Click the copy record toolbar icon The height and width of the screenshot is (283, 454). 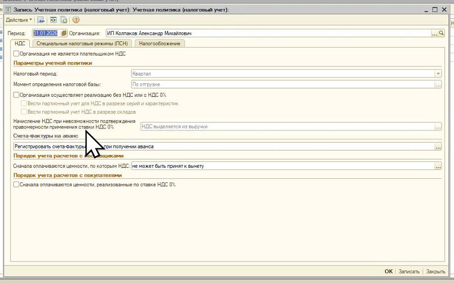click(x=64, y=20)
